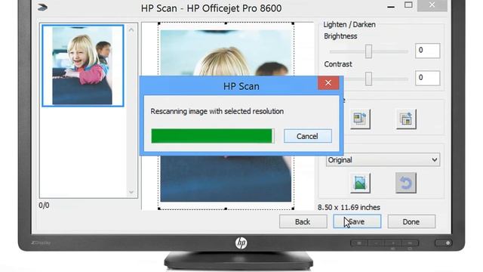Close the HP Scan progress dialog

pos(328,82)
